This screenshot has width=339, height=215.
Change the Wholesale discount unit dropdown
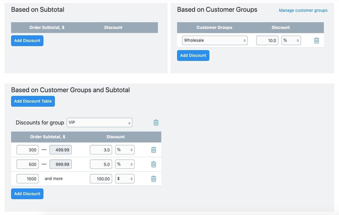(x=291, y=40)
